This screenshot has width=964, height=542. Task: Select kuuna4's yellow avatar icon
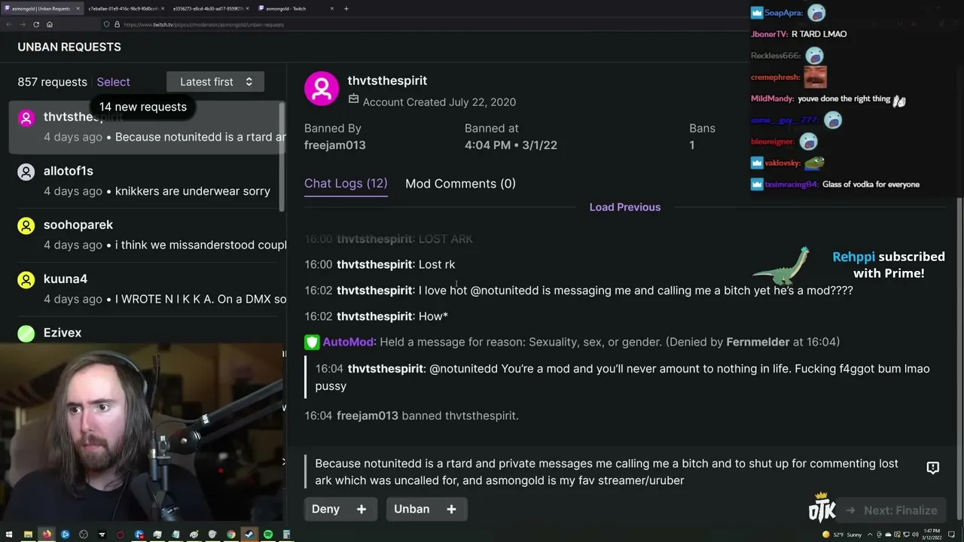point(26,280)
